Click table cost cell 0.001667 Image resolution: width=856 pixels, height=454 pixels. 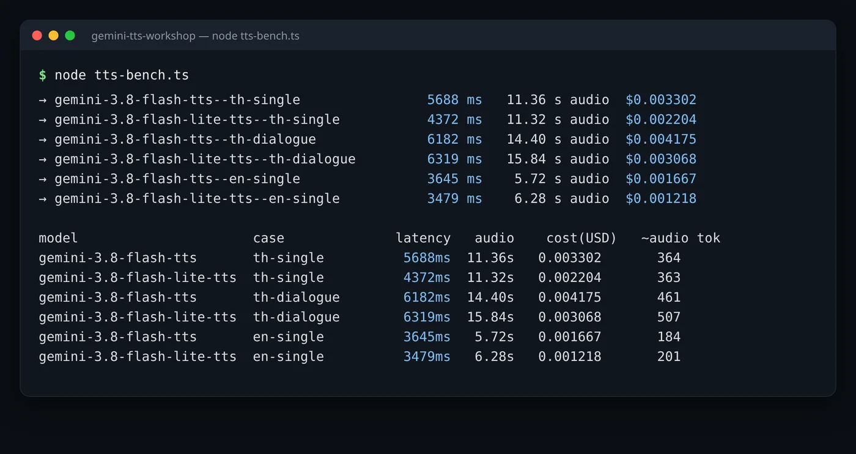point(570,337)
